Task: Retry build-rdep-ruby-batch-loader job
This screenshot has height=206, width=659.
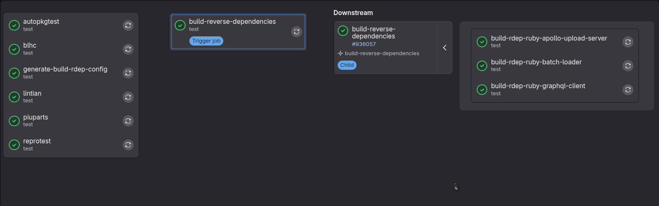Action: [628, 66]
